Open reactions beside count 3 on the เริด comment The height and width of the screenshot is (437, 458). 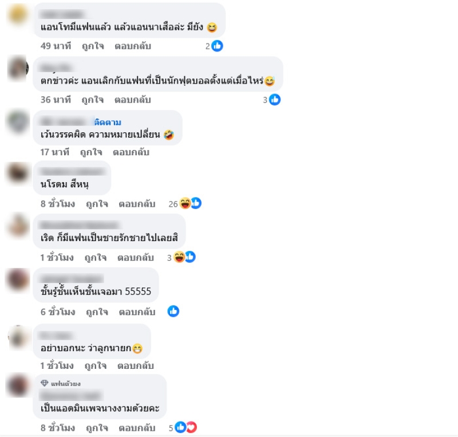[x=184, y=257]
